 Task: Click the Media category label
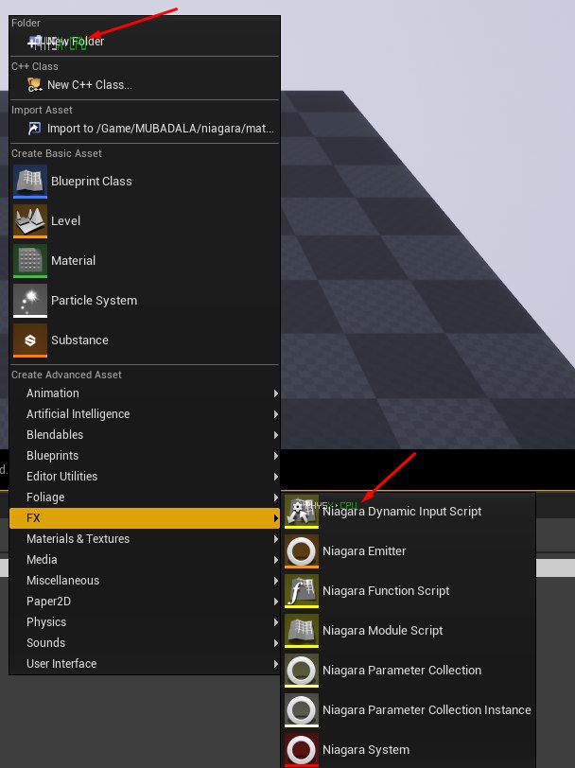tap(42, 560)
